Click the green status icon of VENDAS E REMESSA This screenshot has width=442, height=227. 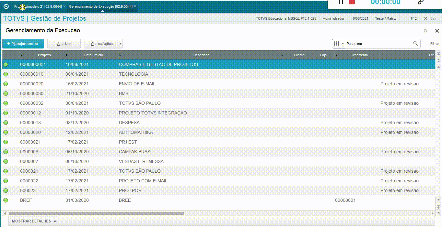6,161
